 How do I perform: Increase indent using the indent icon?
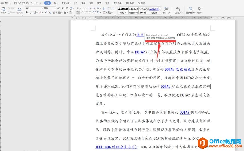coord(94,8)
